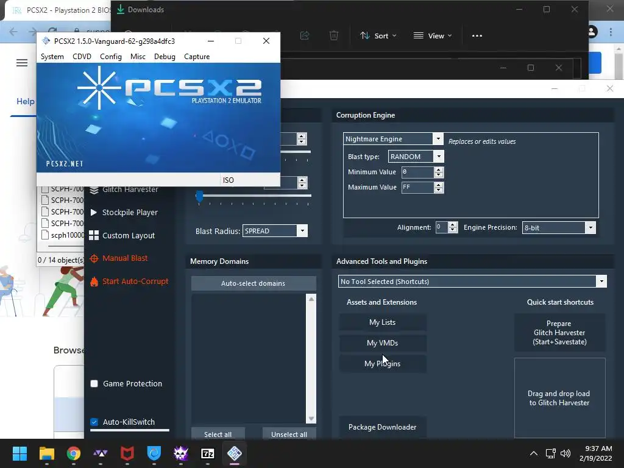This screenshot has width=624, height=468.
Task: Open My VMDs
Action: click(383, 343)
